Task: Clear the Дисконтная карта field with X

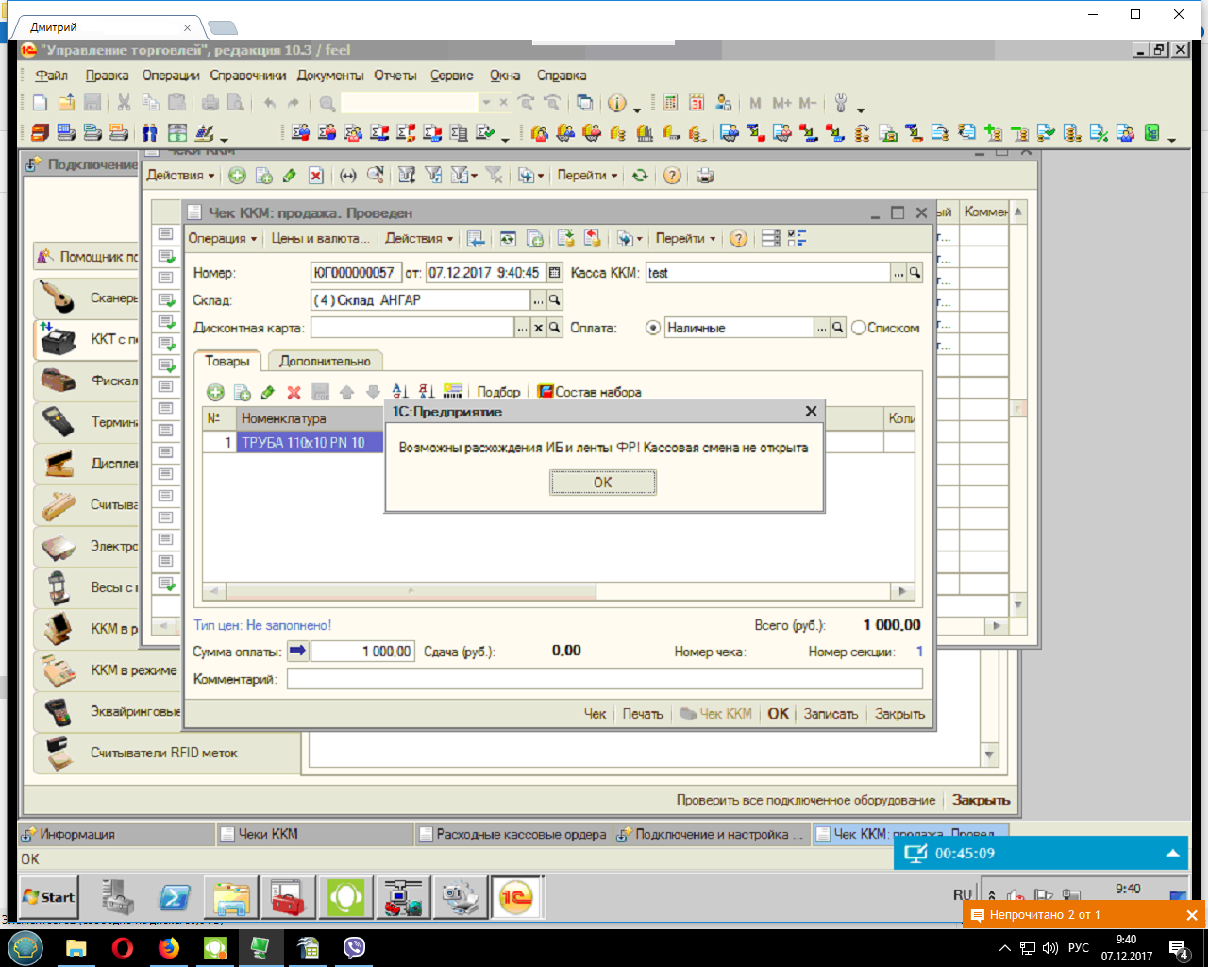Action: 538,328
